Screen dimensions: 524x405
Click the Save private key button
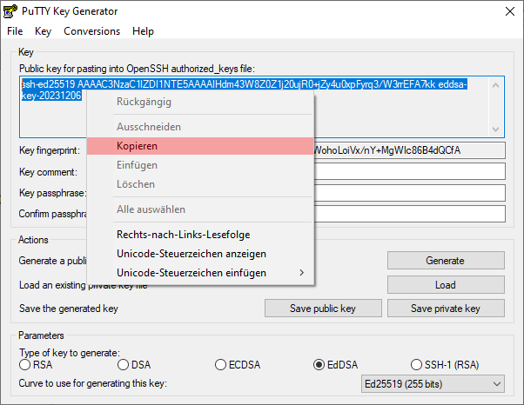point(446,309)
